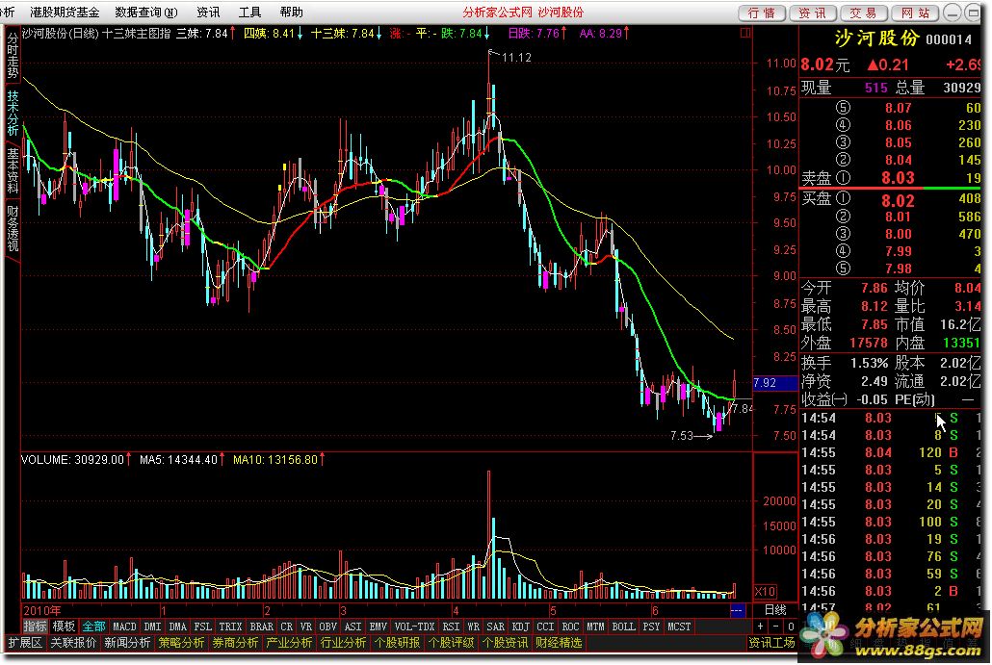This screenshot has width=992, height=665.
Task: Switch indicator to CCI
Action: pos(545,627)
